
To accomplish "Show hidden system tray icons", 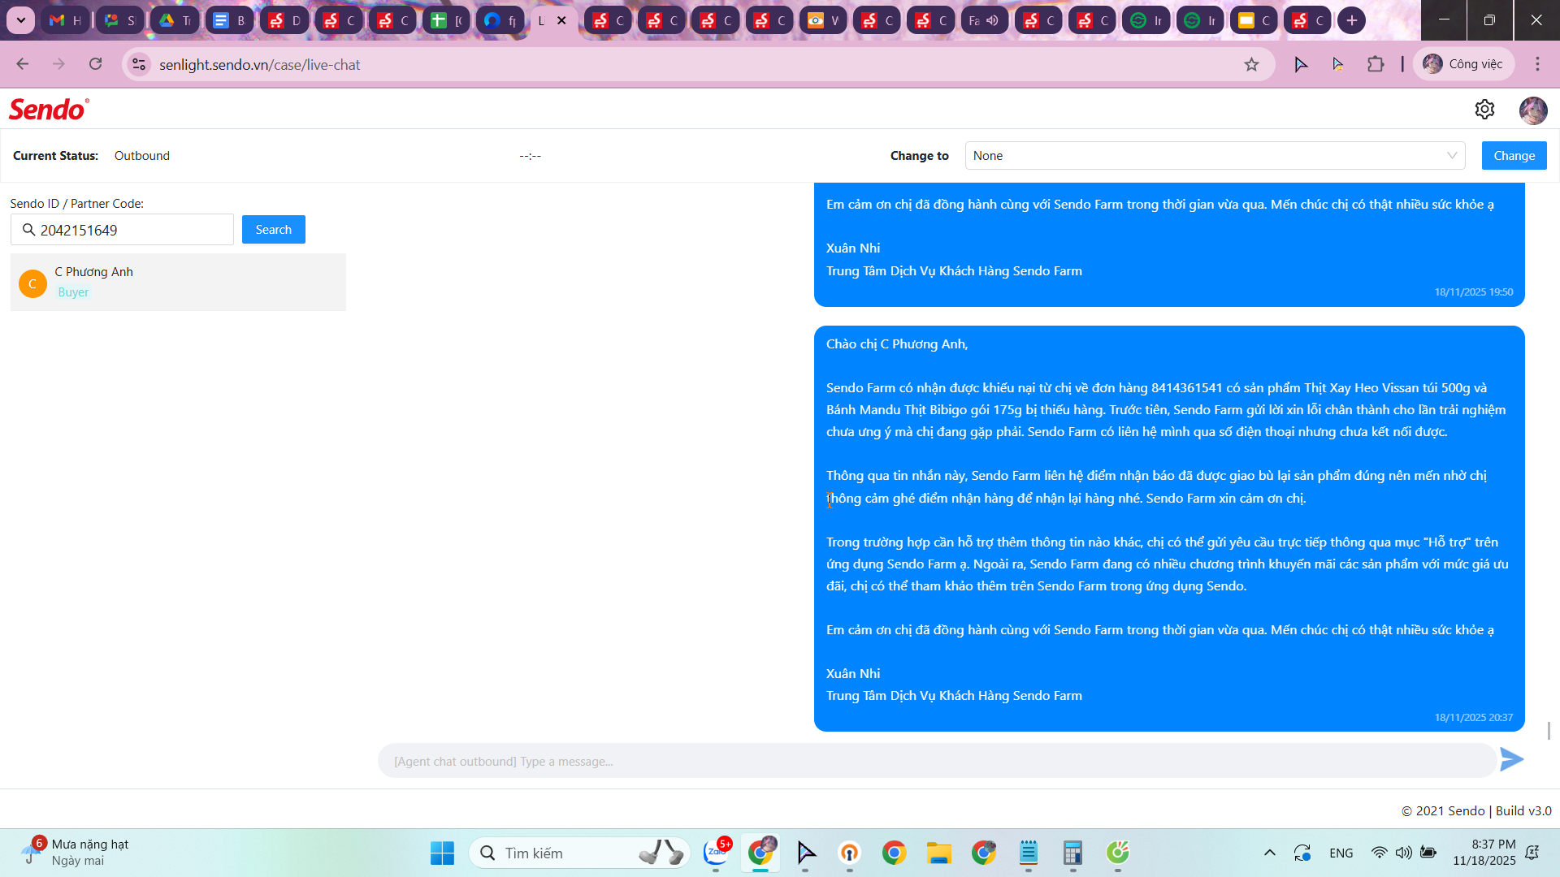I will click(1269, 853).
